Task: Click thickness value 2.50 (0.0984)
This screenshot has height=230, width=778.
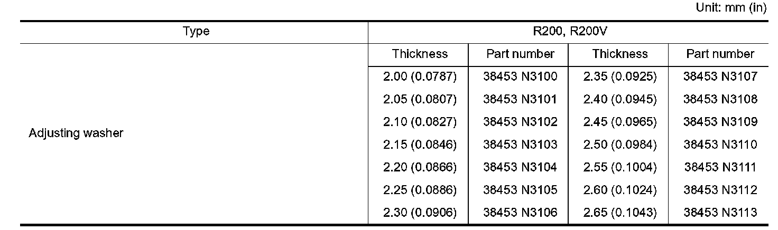Action: [620, 145]
